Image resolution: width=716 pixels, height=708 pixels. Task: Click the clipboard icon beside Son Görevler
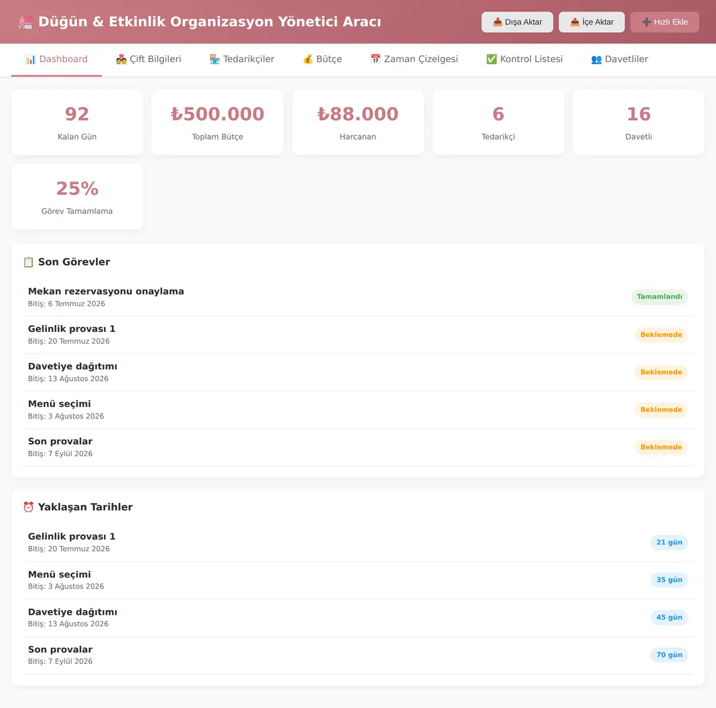tap(28, 262)
